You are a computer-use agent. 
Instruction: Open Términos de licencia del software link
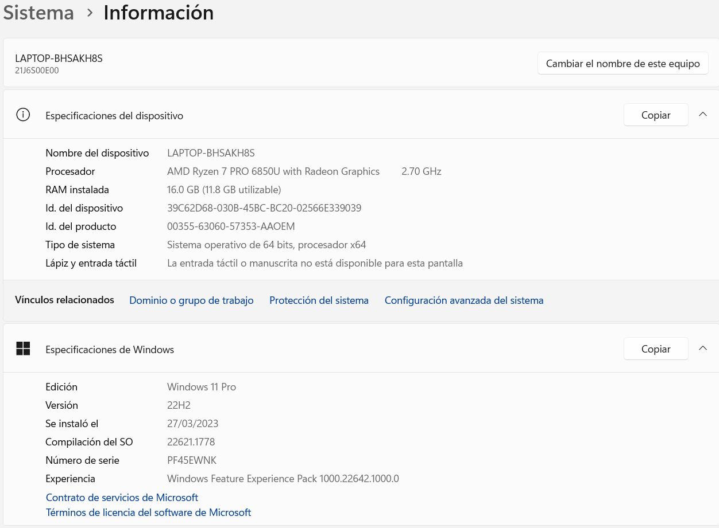[148, 513]
